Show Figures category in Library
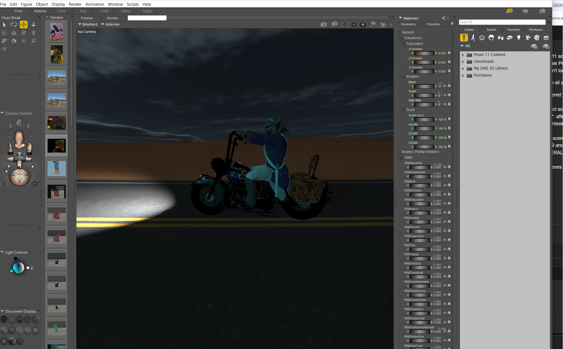The height and width of the screenshot is (349, 563). (464, 38)
